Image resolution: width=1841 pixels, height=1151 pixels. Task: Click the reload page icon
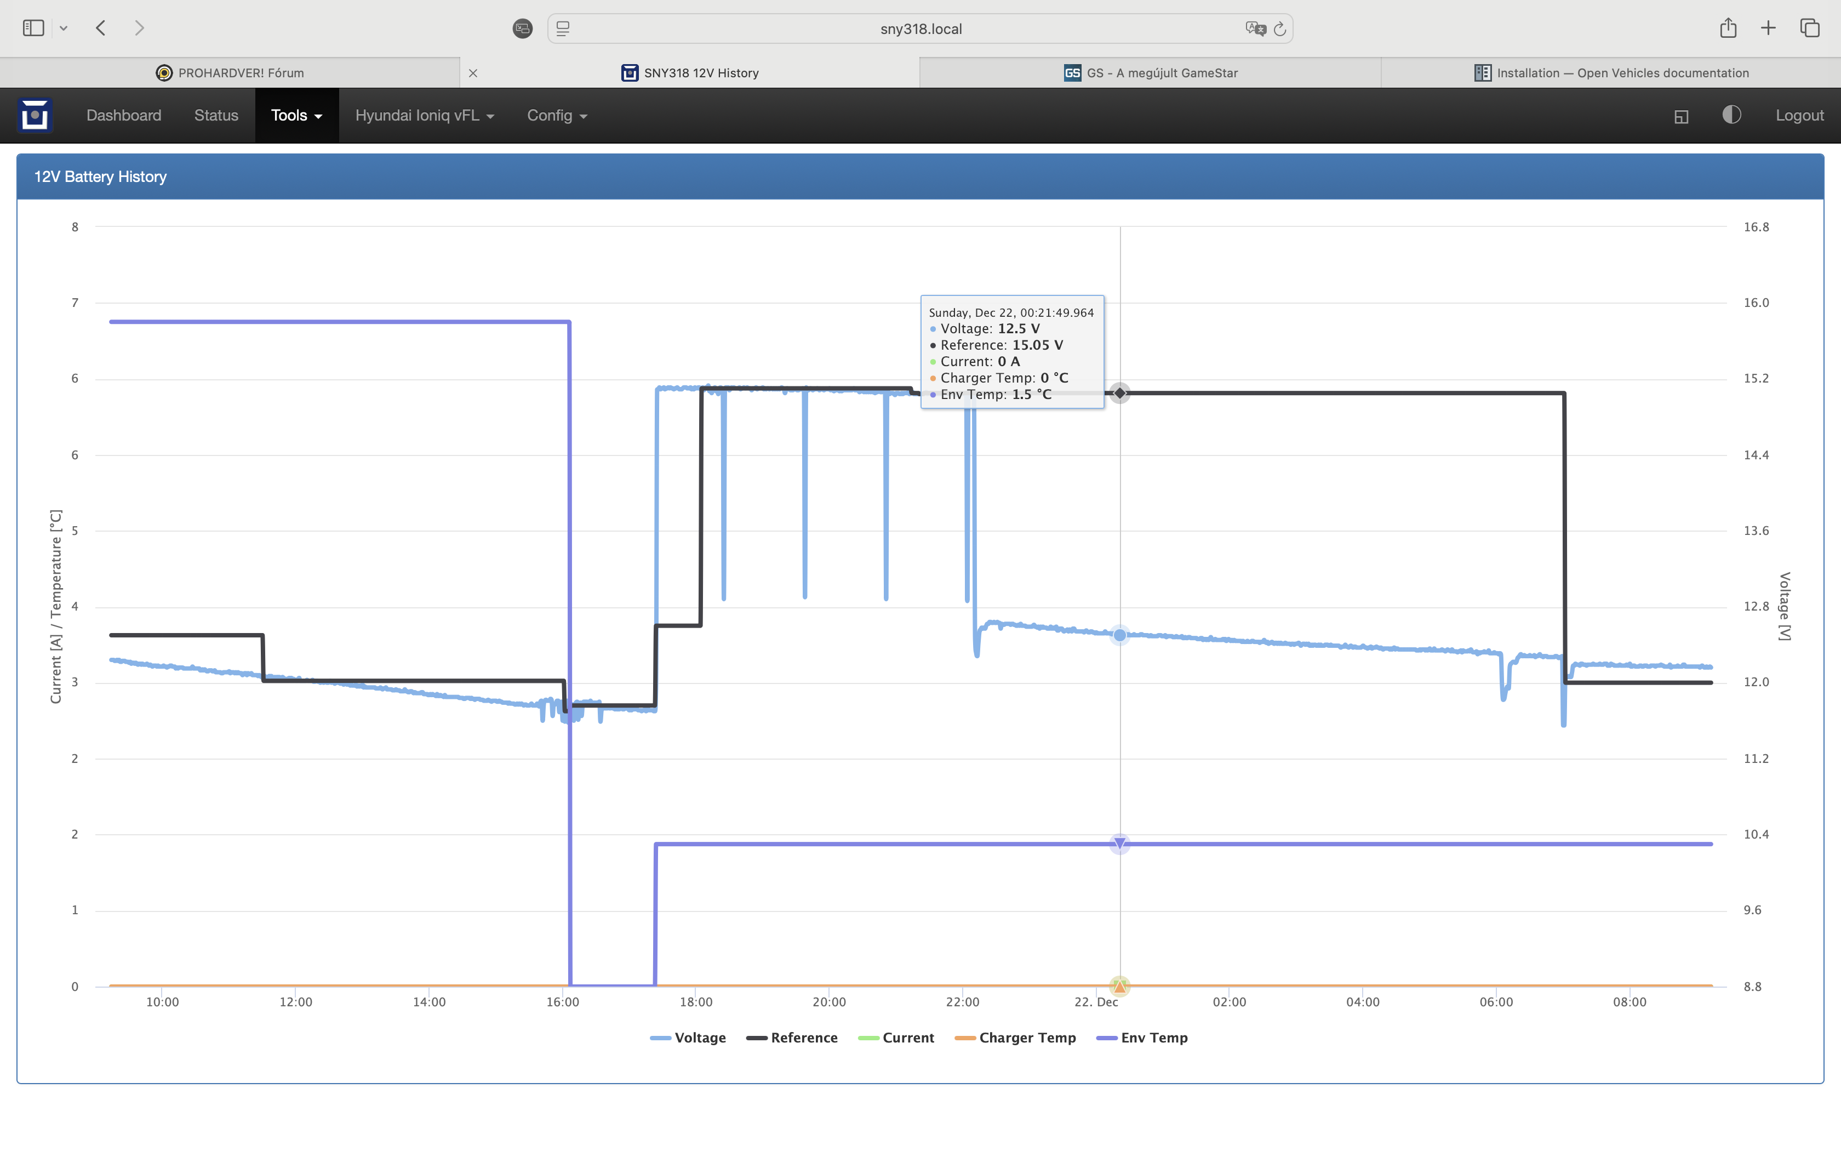(1279, 29)
